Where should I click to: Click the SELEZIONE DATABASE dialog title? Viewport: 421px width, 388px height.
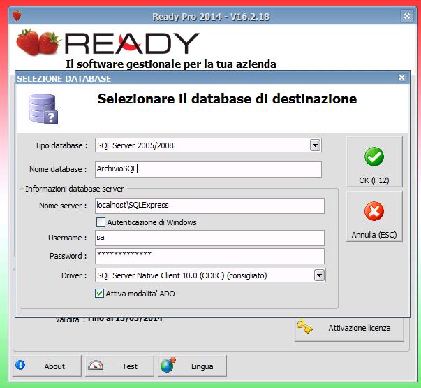point(64,78)
